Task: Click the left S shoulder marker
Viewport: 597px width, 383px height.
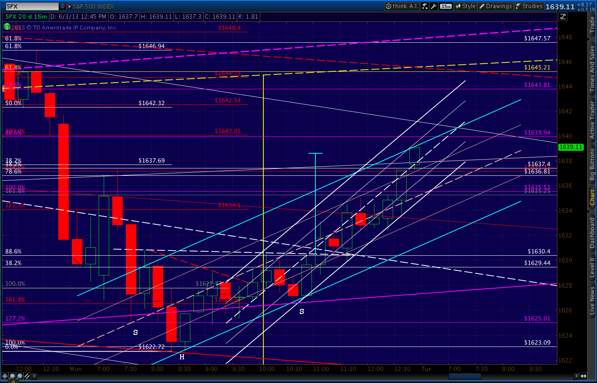Action: pos(135,333)
